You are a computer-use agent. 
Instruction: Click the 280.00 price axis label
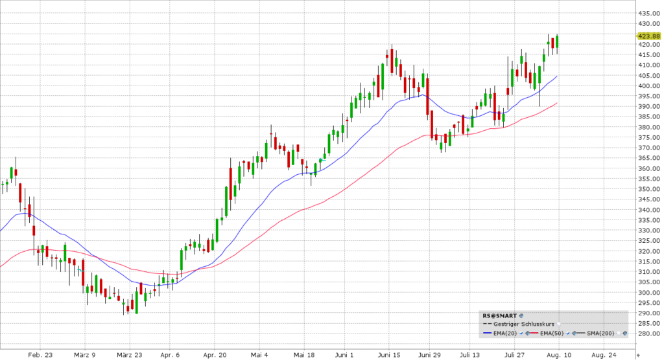(x=649, y=334)
